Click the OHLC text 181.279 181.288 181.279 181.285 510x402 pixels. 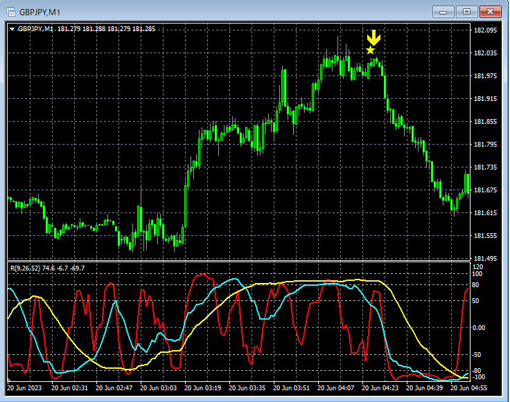click(106, 29)
